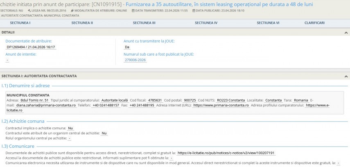Open the Clarificari tab

314,23
